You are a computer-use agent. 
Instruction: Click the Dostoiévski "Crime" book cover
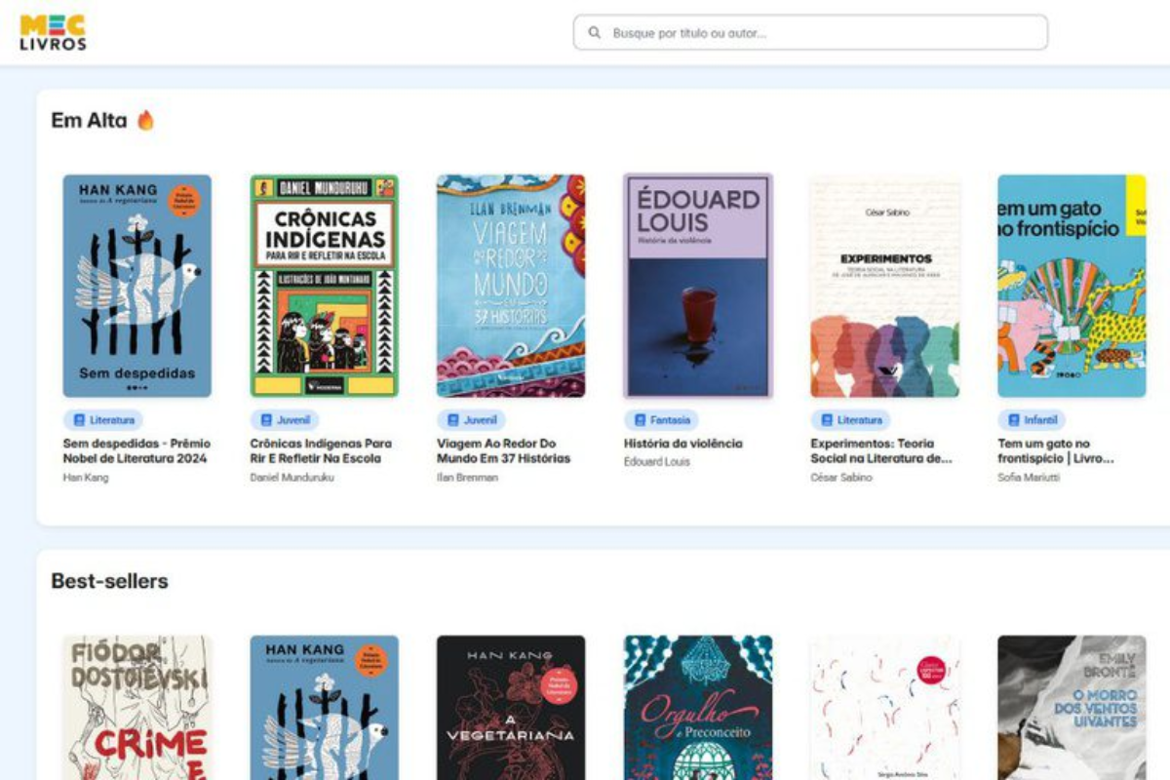tap(136, 707)
